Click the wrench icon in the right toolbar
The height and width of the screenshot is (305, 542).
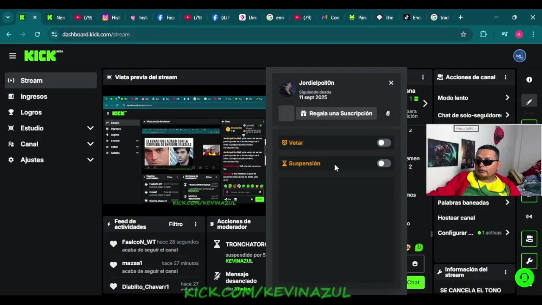pos(529,261)
